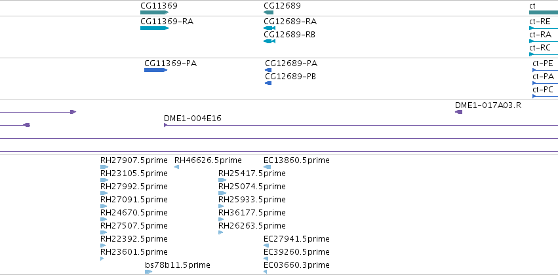Click the DME1-004E16 feature label

tap(193, 119)
